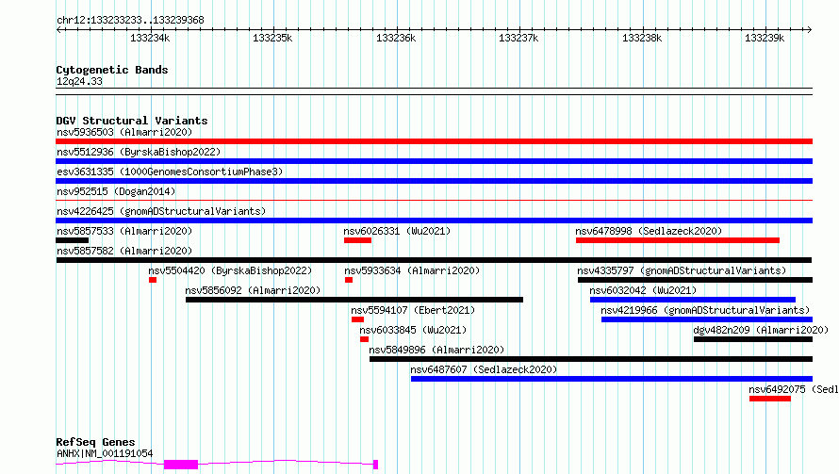
Task: Select the black bar under nsv4335797
Action: coord(695,280)
